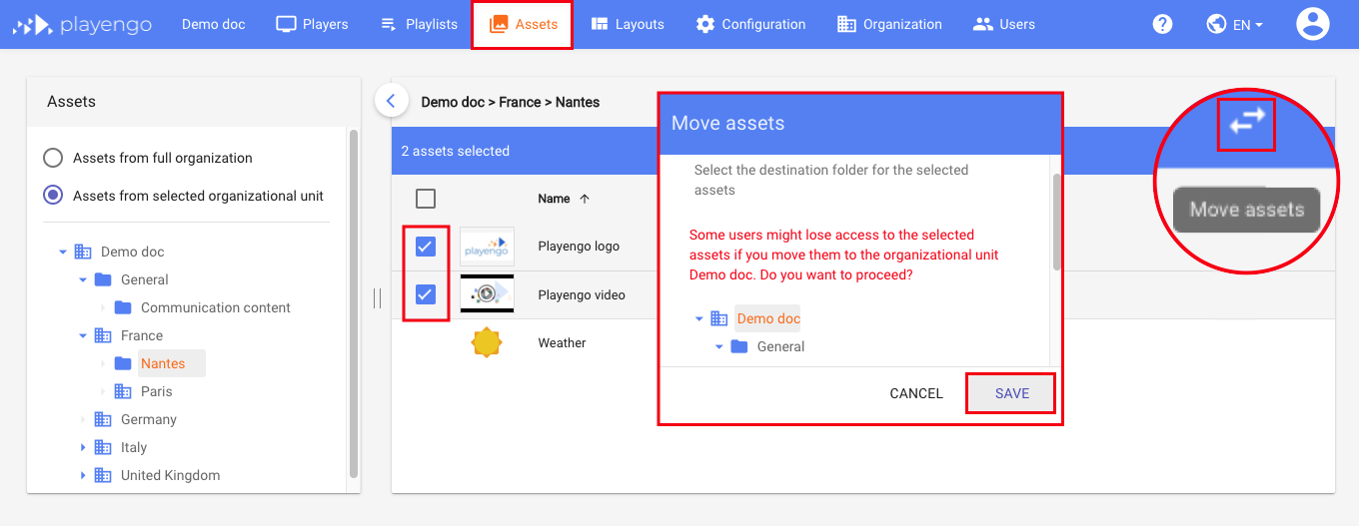
Task: Click the panel splitter handle
Action: point(377,298)
